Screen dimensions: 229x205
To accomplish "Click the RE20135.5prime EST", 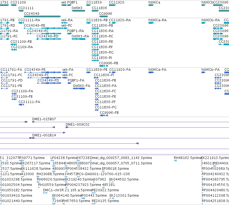I will click(105, 201).
